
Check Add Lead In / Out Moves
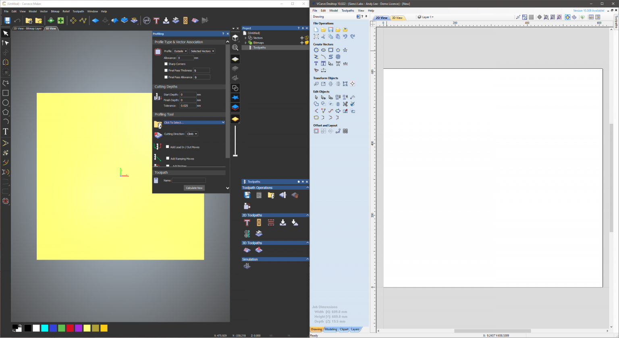[168, 147]
